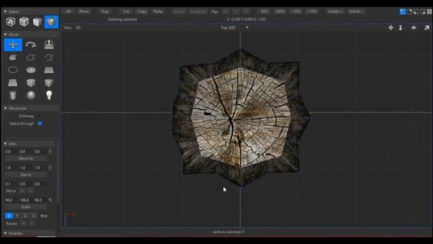Click the Copy button
The width and height of the screenshot is (433, 244).
142,12
